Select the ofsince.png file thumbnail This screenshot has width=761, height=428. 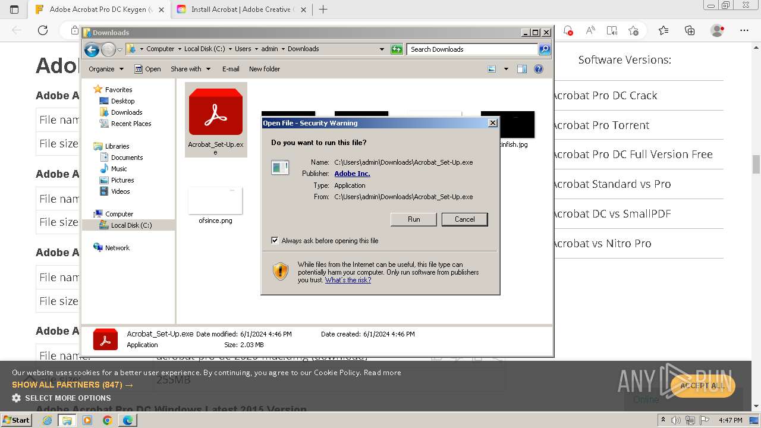[215, 201]
